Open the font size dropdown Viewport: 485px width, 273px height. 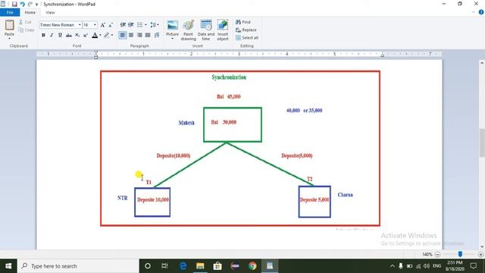coord(95,25)
